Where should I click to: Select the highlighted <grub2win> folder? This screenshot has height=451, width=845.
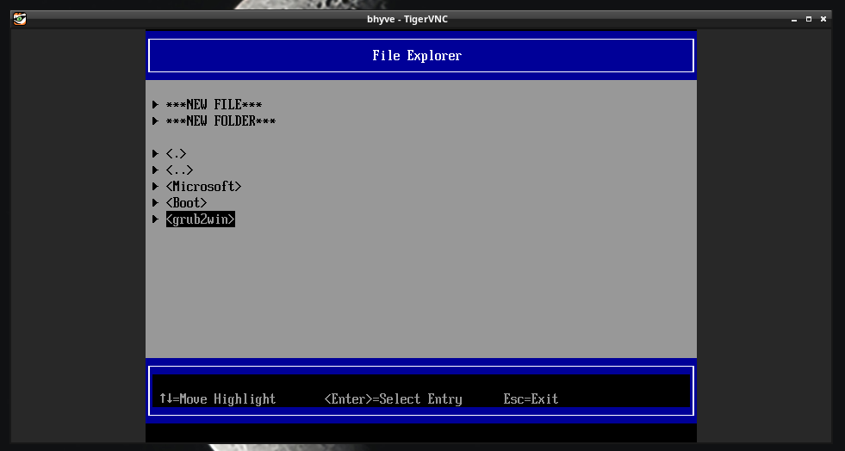tap(200, 219)
